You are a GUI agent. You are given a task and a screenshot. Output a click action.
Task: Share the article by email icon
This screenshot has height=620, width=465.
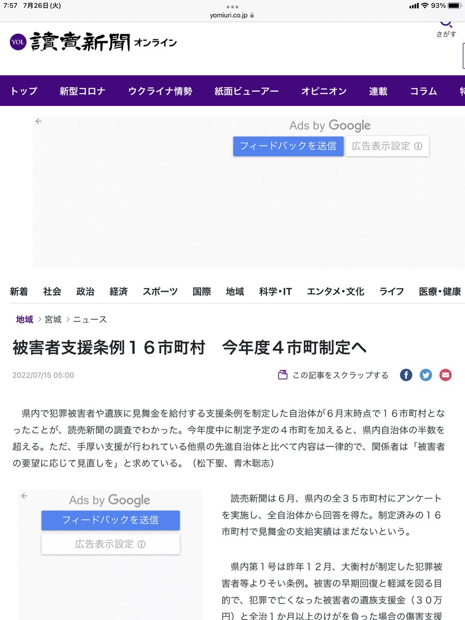[x=445, y=375]
